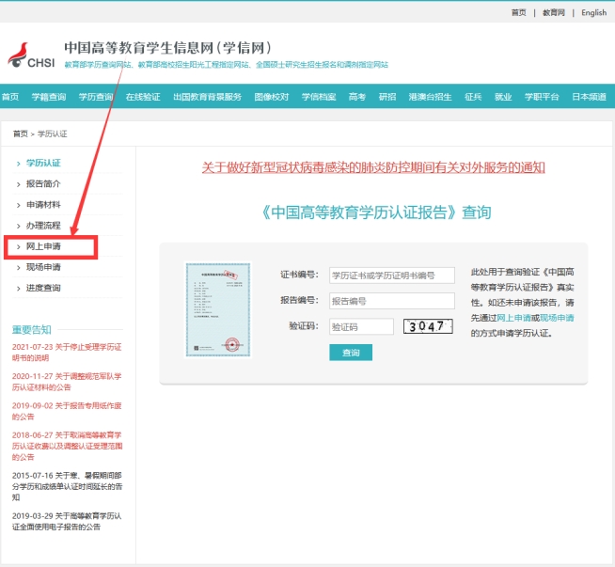Click 首页 in the breadcrumb

tap(21, 134)
